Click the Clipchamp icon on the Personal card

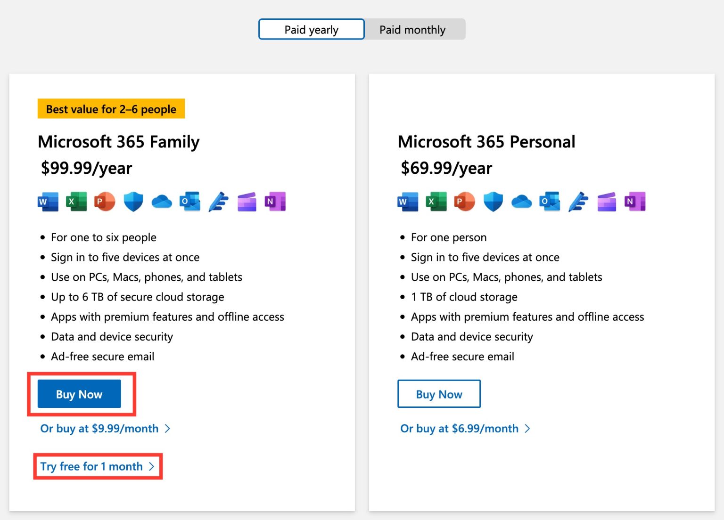pos(607,201)
